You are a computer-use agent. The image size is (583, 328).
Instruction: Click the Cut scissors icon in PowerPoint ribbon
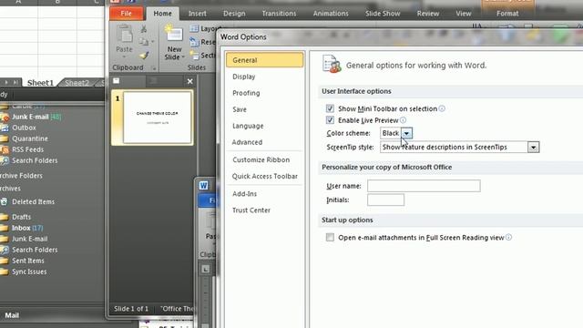(144, 28)
